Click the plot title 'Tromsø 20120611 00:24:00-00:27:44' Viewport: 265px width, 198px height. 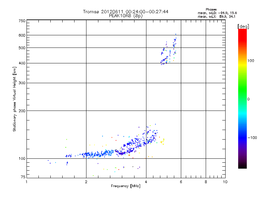[126, 12]
